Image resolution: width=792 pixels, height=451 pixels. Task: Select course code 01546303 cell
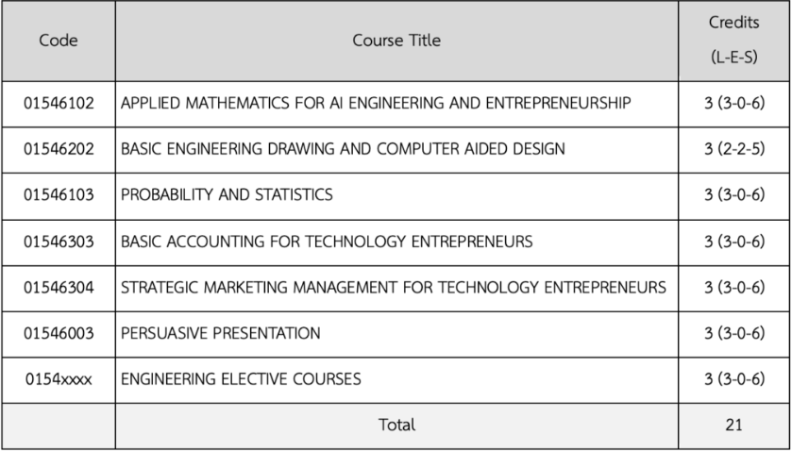tap(59, 242)
